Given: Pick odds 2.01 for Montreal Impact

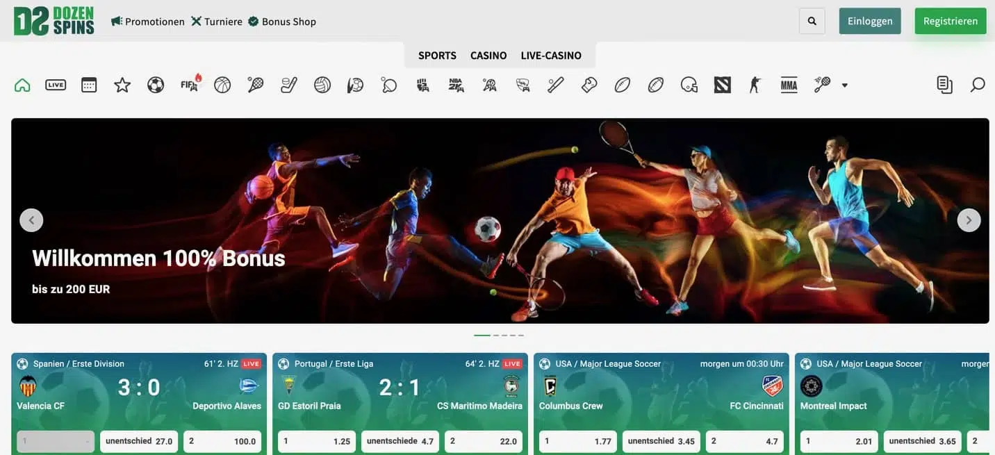Looking at the screenshot, I should pos(839,441).
